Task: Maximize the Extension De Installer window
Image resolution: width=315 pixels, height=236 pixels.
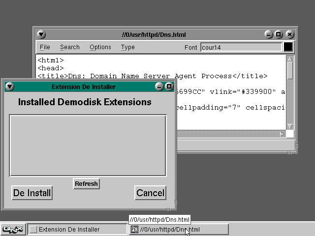Action: pyautogui.click(x=169, y=87)
